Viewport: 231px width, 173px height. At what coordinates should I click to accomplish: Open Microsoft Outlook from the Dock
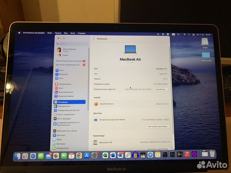(x=120, y=155)
